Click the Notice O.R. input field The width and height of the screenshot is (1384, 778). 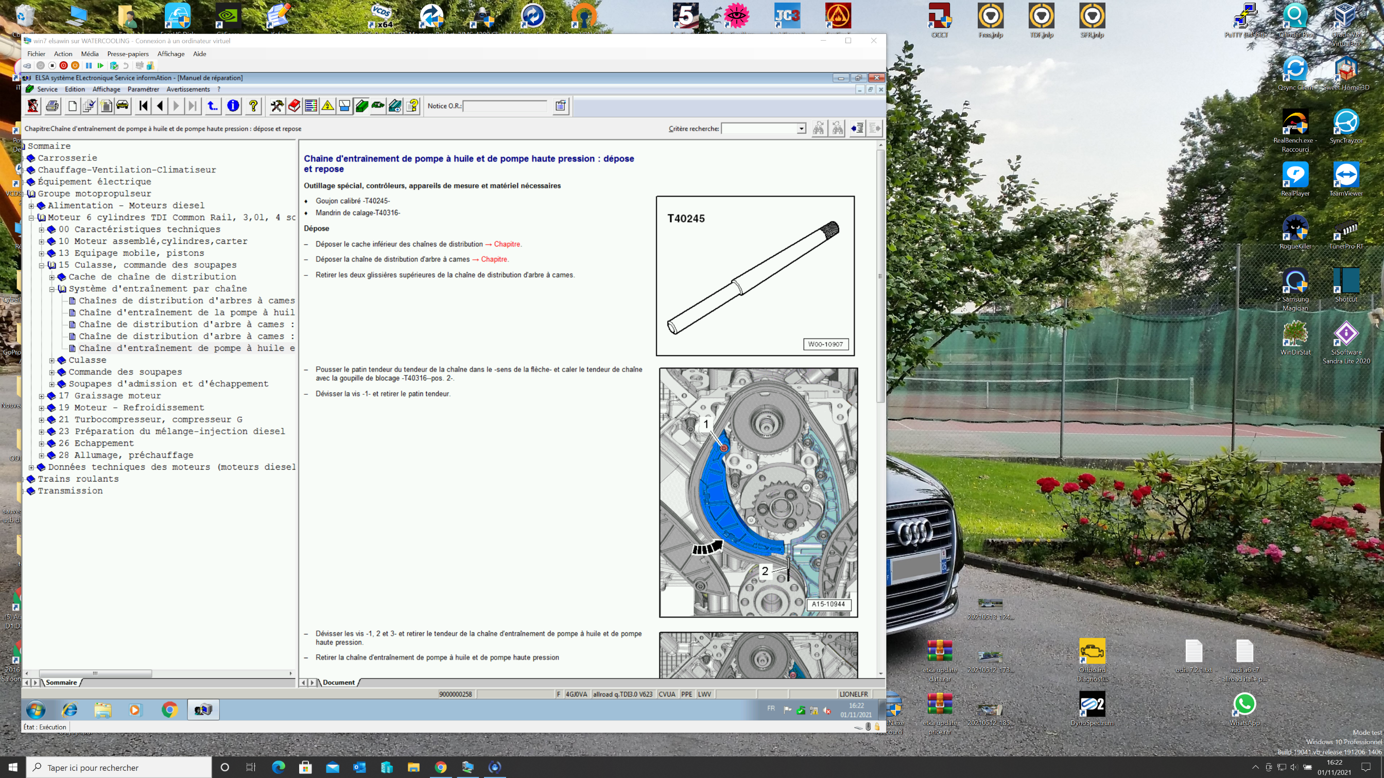pos(504,107)
